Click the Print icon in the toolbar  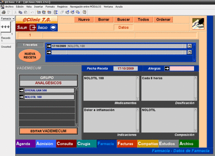tap(4, 12)
